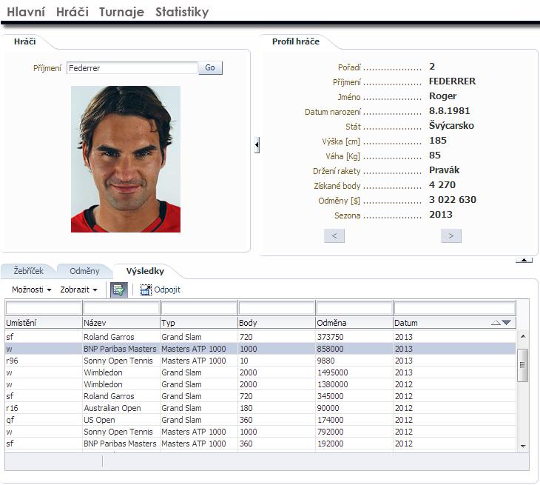Click the Švýcarsko country value

[451, 125]
